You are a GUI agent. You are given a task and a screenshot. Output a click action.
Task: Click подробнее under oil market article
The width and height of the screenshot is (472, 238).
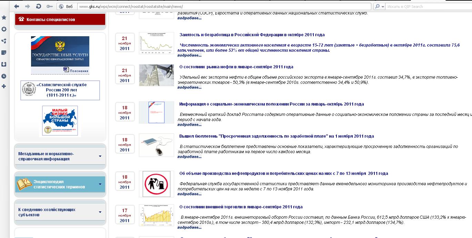coord(190,87)
